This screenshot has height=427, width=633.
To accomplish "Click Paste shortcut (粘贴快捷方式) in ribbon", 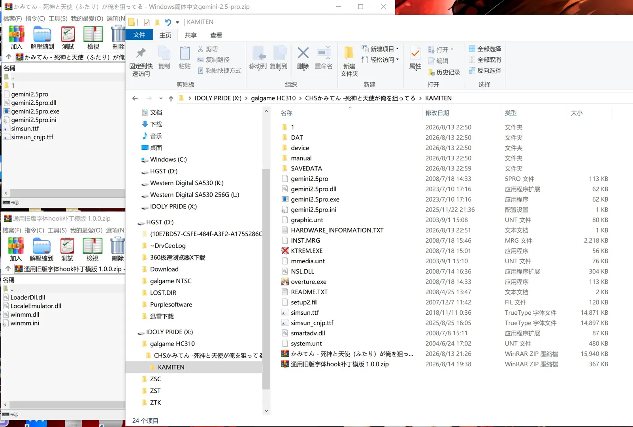I will [219, 70].
